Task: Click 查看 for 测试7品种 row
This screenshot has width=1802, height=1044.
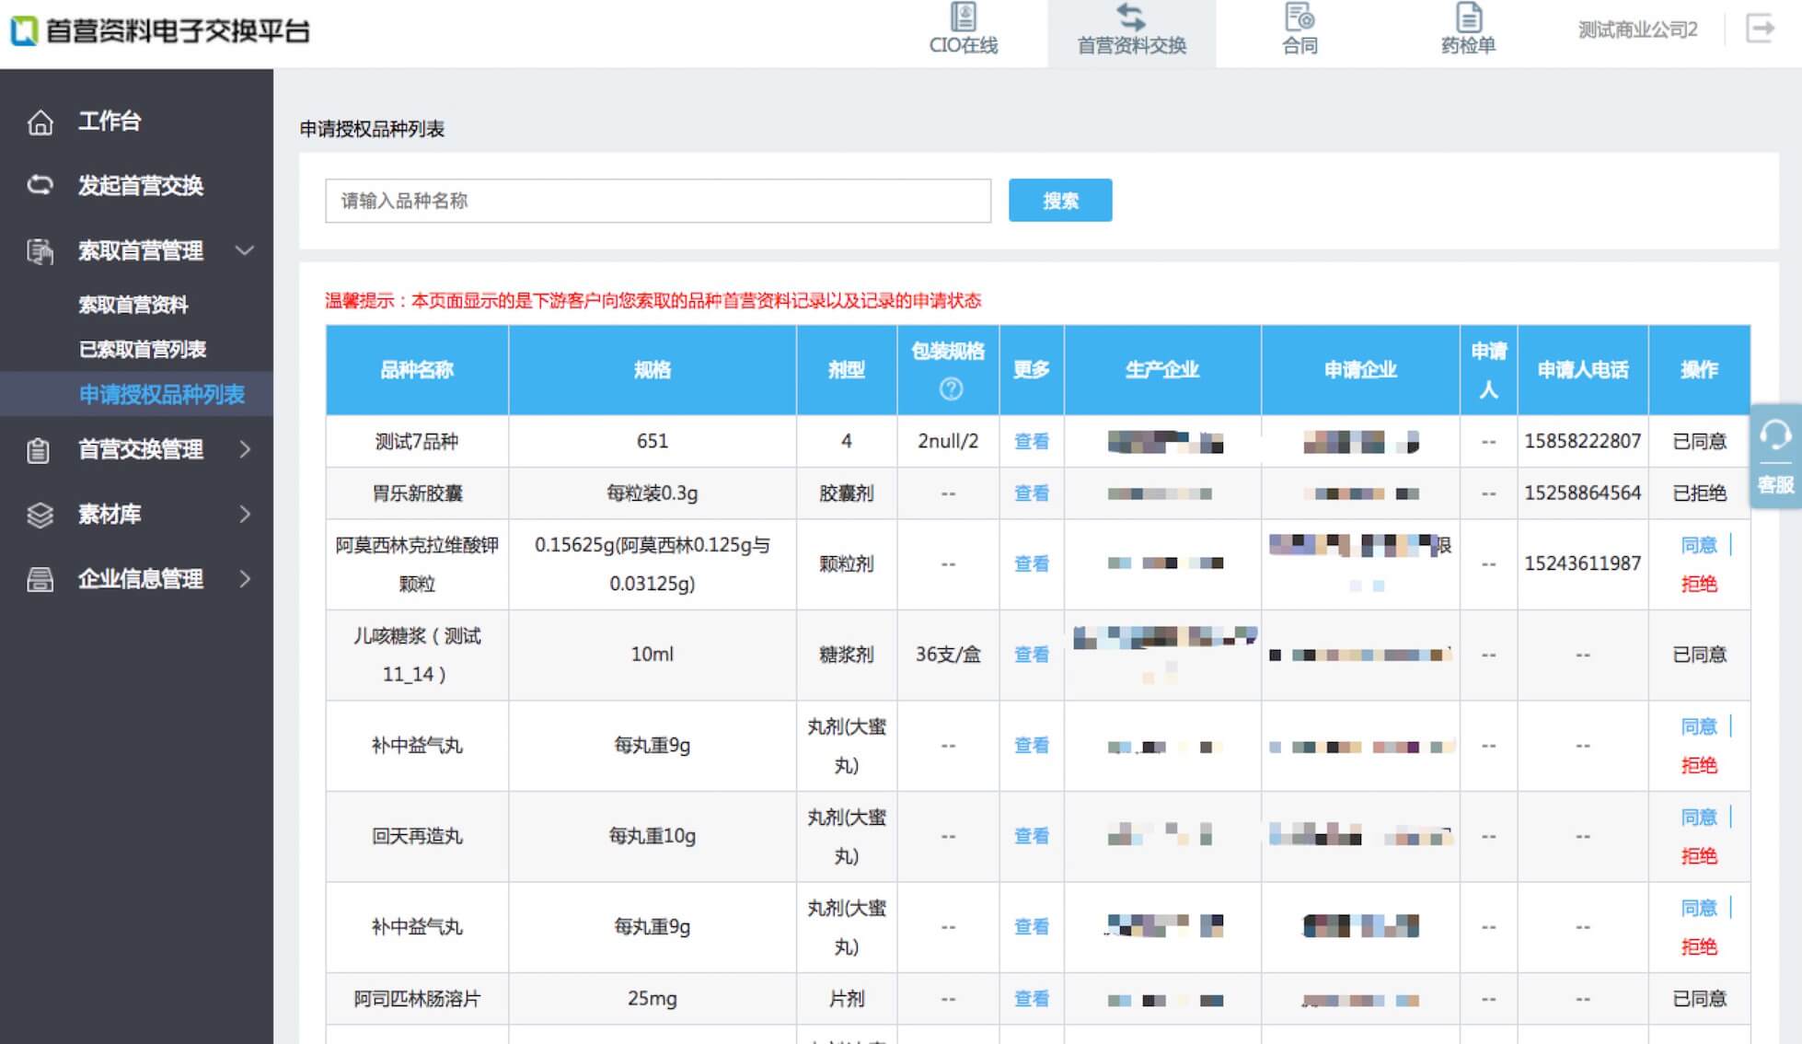Action: (x=1031, y=441)
